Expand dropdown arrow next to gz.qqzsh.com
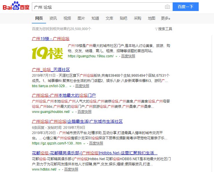Viewport: 214px width, 172px height. tap(84, 144)
